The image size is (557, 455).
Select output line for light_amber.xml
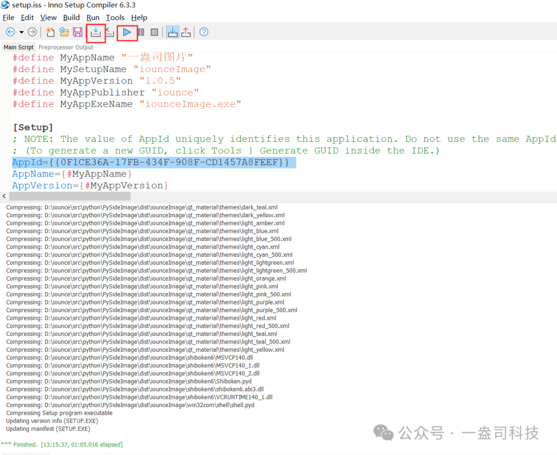(x=145, y=223)
